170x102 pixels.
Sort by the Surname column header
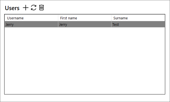[x=138, y=18]
